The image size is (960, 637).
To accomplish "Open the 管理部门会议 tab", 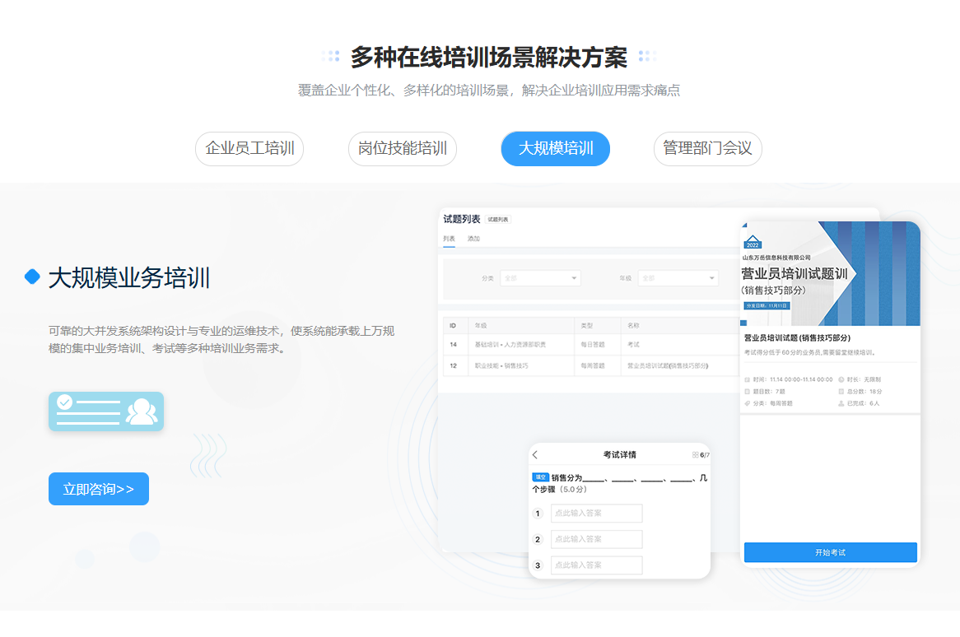I will click(x=708, y=149).
